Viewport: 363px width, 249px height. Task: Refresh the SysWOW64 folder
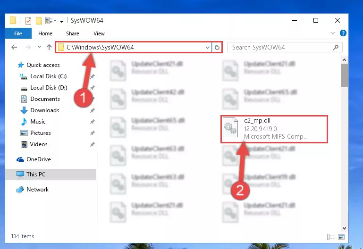click(x=217, y=48)
